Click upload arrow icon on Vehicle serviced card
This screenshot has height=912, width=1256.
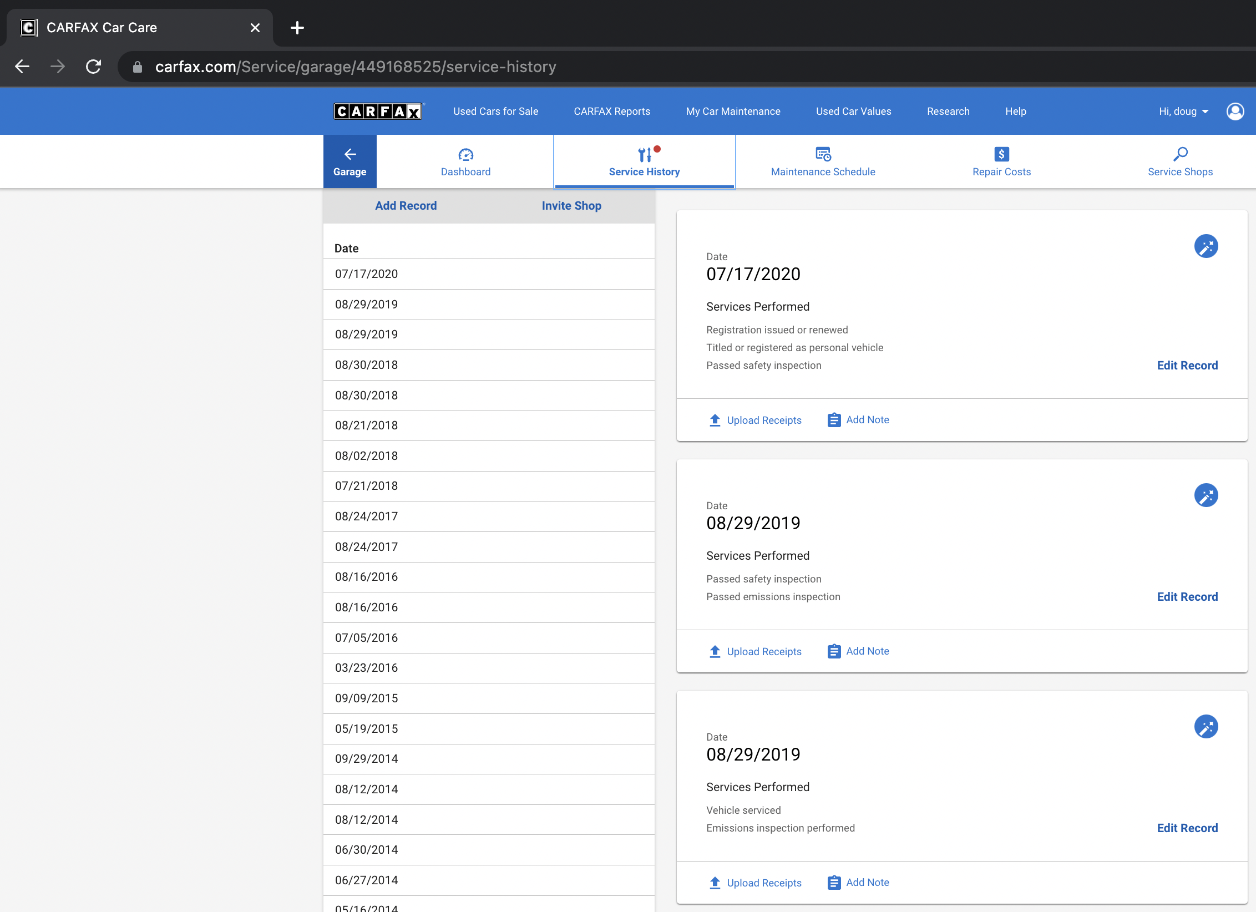tap(715, 883)
